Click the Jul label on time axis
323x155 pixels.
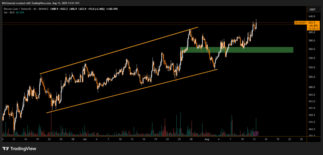click(84, 139)
